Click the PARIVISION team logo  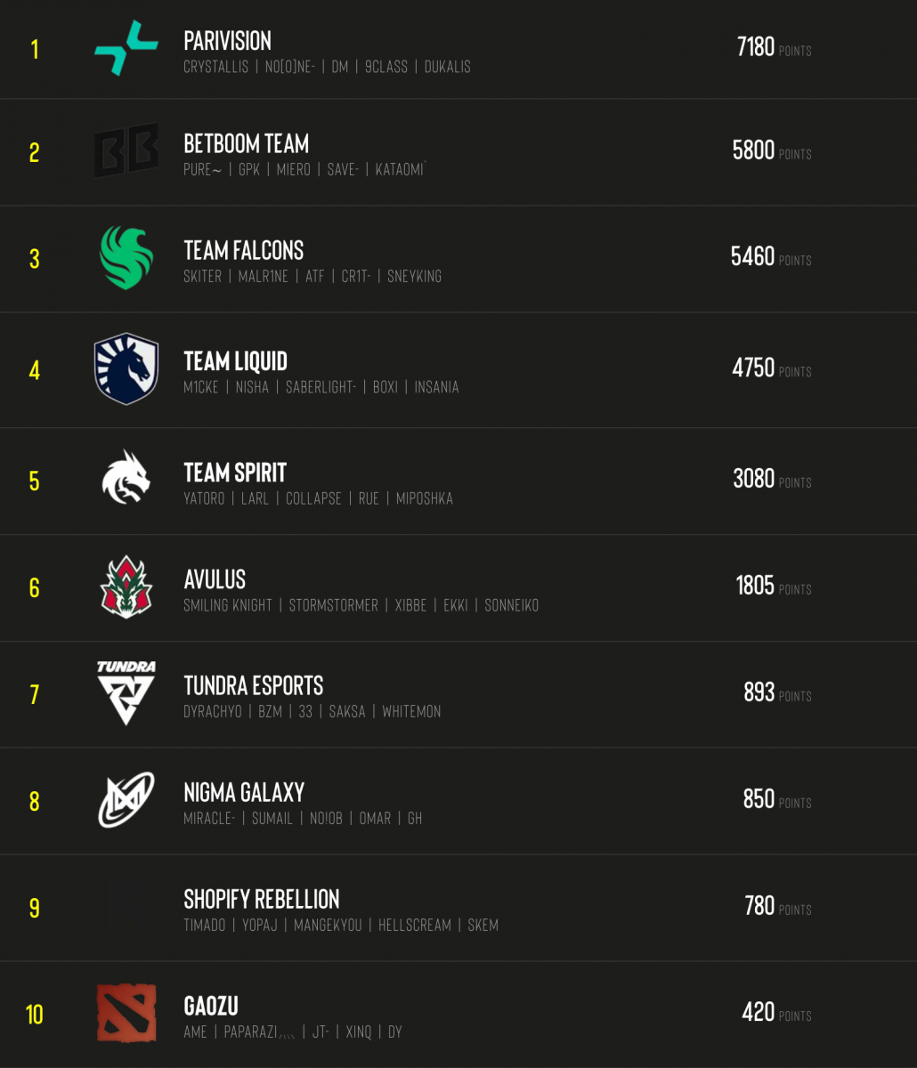(x=126, y=48)
